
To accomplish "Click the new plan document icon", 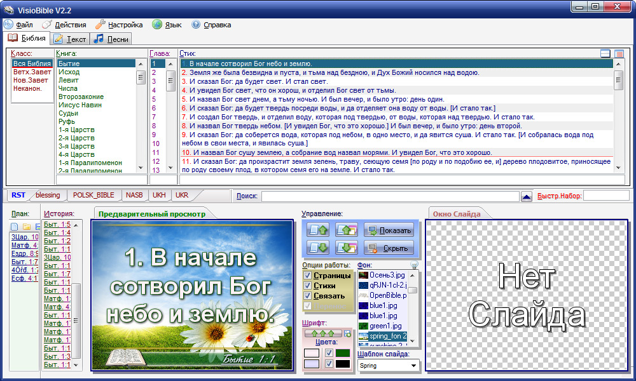I will 14,227.
